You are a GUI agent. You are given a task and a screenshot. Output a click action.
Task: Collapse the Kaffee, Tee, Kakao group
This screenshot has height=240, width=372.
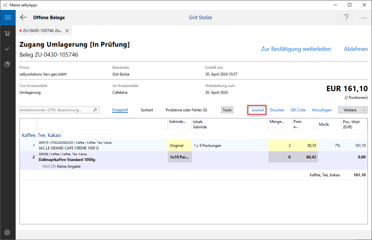click(x=41, y=135)
